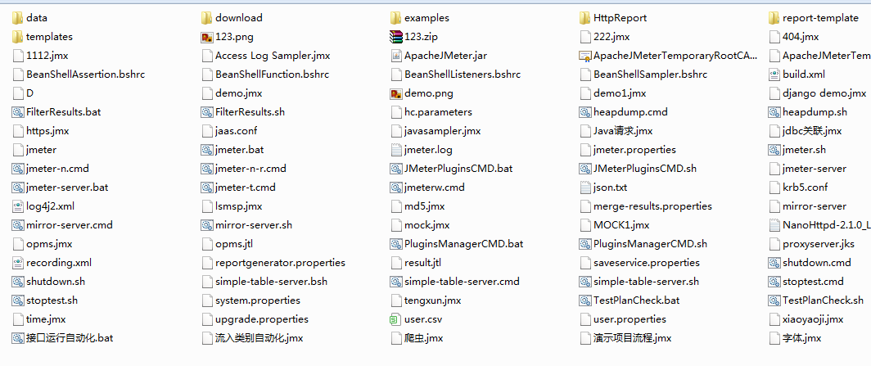Click the file name https.jmx
Screen dimensions: 871x366
click(47, 131)
